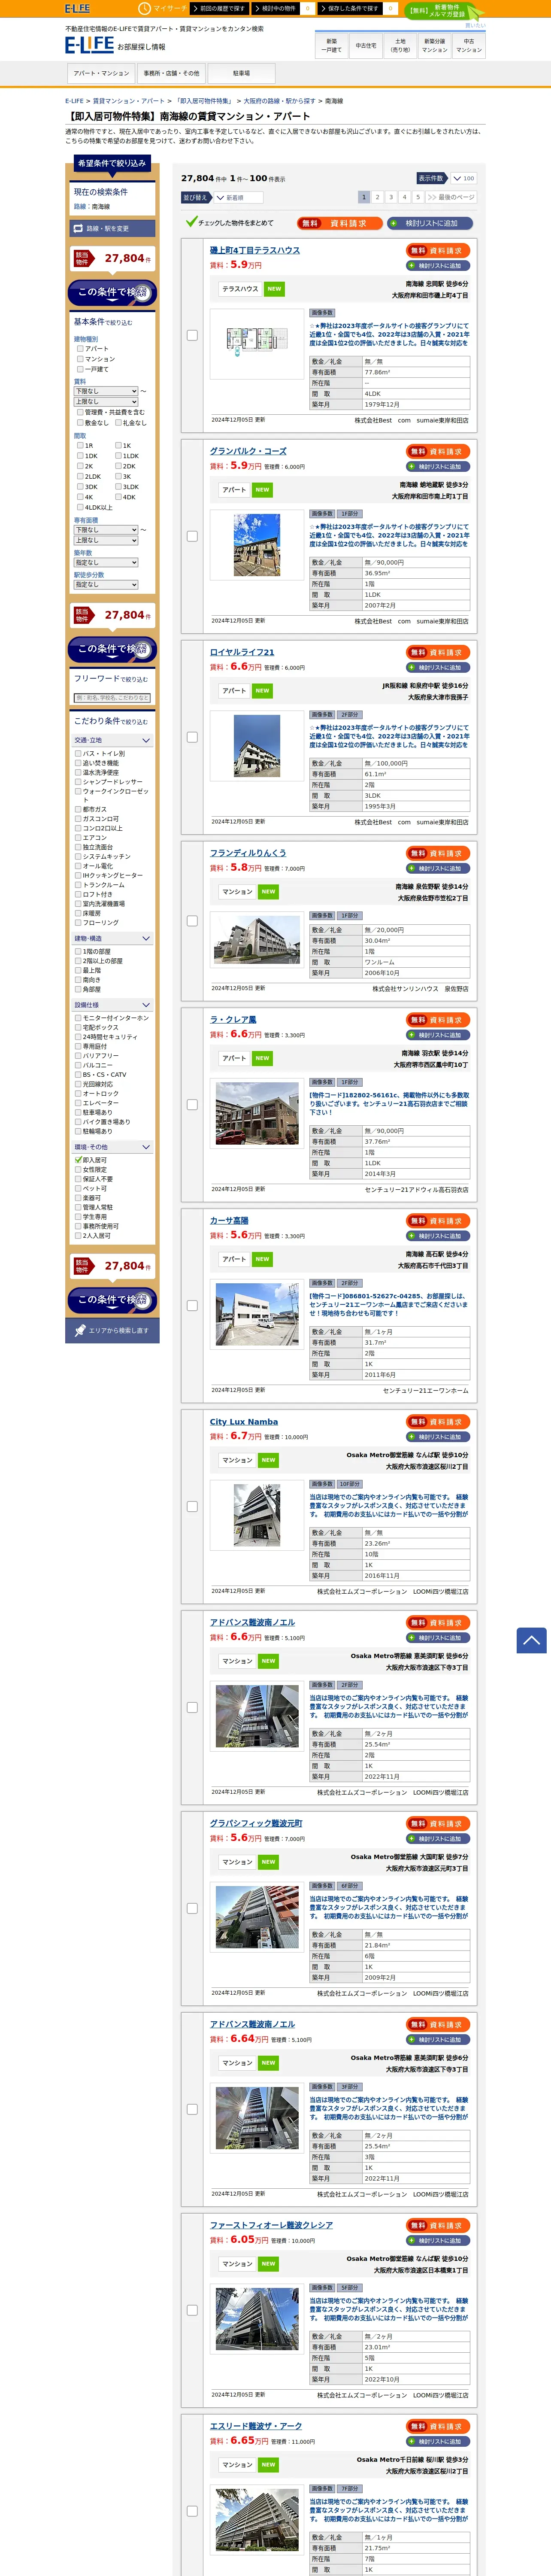Collapse the 建物・構造 section
551x2576 pixels.
pos(113,939)
